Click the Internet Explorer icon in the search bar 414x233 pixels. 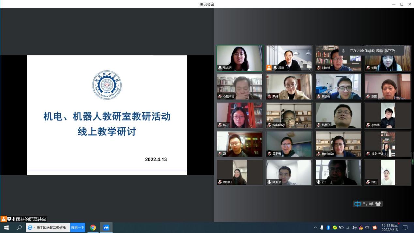tap(30, 228)
